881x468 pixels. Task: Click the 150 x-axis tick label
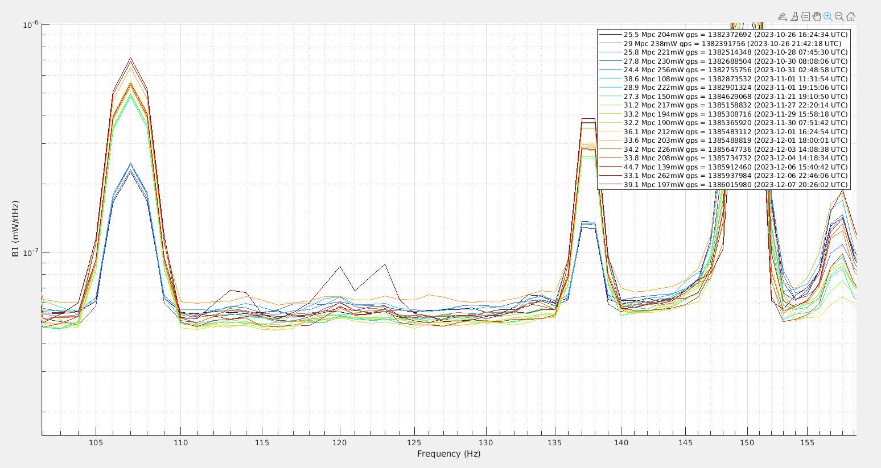click(x=747, y=442)
